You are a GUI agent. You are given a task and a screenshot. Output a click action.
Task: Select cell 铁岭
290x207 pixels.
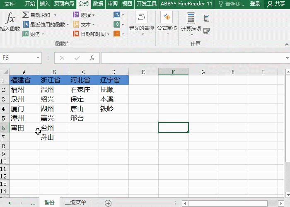click(114, 108)
